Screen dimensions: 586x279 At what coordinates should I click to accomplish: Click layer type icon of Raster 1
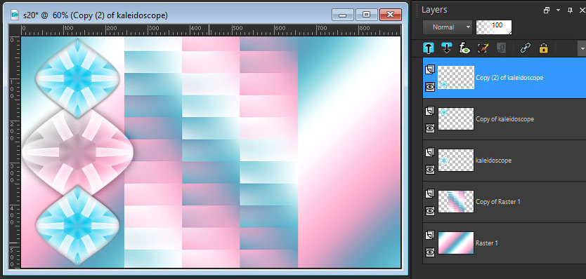(430, 235)
